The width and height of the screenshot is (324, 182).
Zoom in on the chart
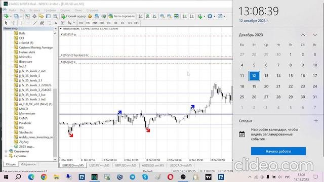pos(163,16)
